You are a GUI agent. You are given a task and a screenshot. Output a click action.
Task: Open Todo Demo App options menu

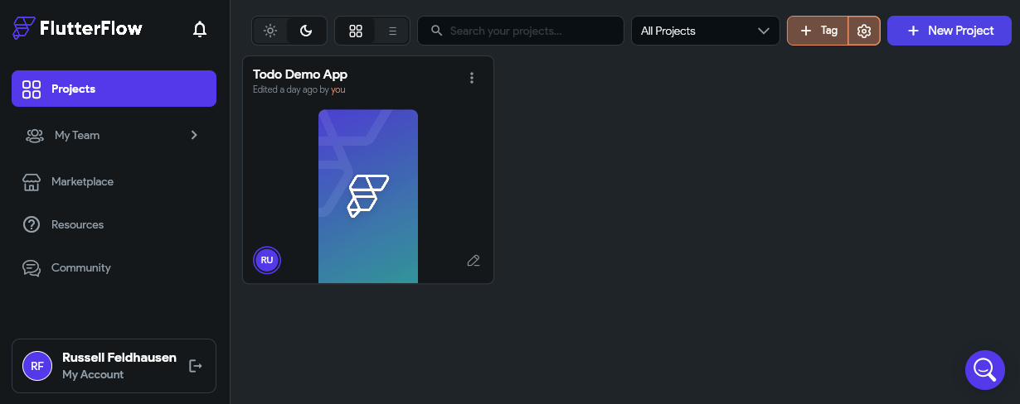(x=472, y=78)
